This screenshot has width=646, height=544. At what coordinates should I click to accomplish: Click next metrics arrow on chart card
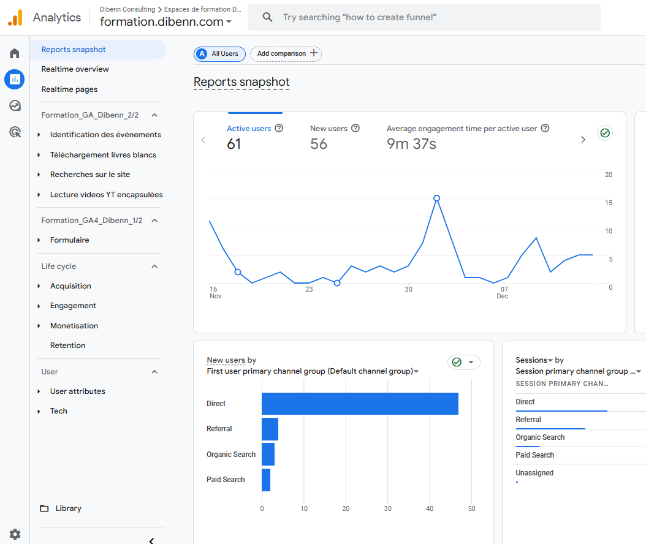click(583, 140)
